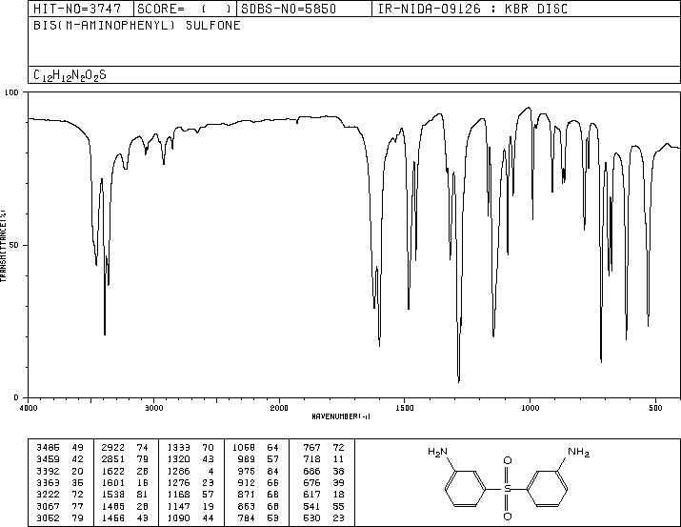
Task: Click the 3000 tick label on the x-axis
Action: (153, 408)
